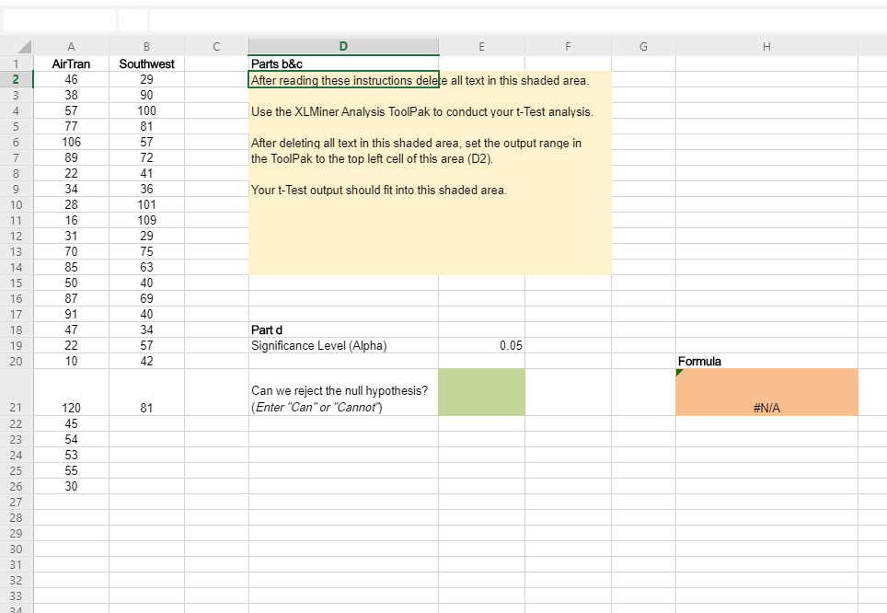887x613 pixels.
Task: Select row 1 header
Action: (x=17, y=64)
